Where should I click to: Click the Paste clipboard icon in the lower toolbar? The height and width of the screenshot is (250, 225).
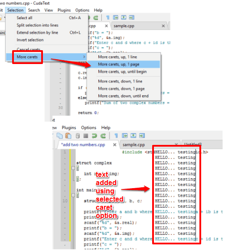tap(68, 136)
